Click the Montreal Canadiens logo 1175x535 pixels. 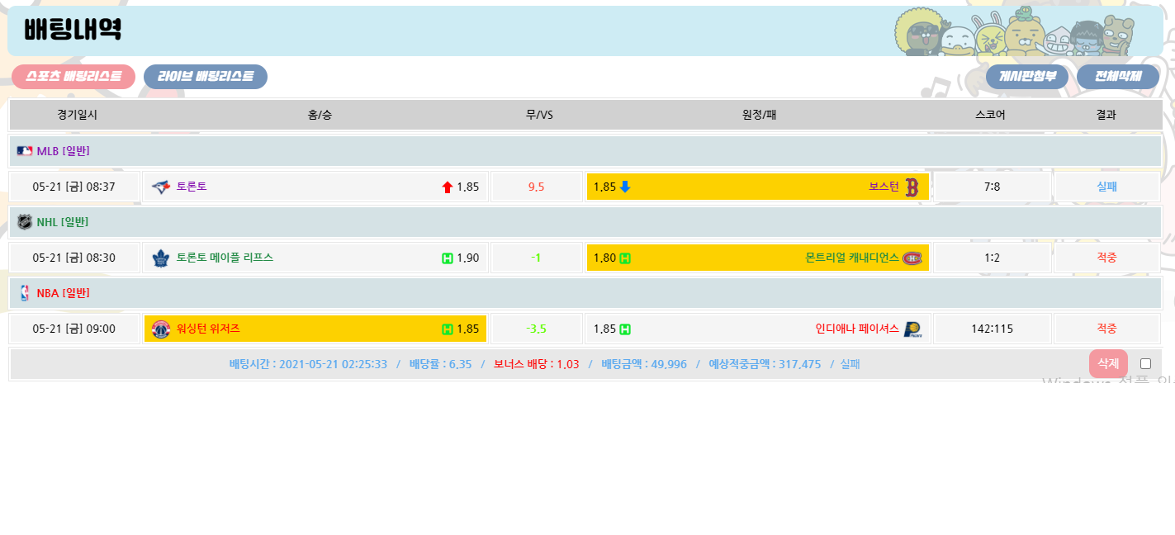(912, 258)
